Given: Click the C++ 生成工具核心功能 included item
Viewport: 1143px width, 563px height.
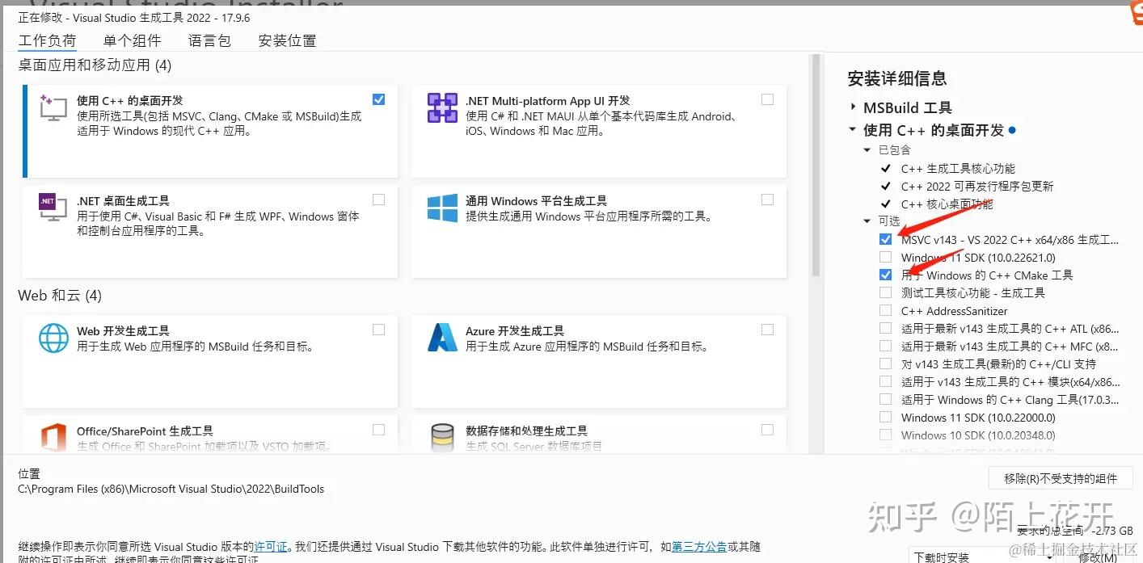Looking at the screenshot, I should [x=958, y=169].
